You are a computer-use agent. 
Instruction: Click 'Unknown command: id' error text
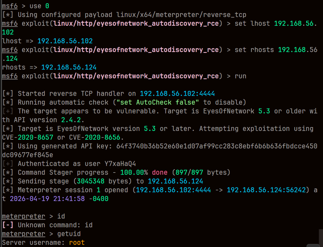pyautogui.click(x=55, y=225)
